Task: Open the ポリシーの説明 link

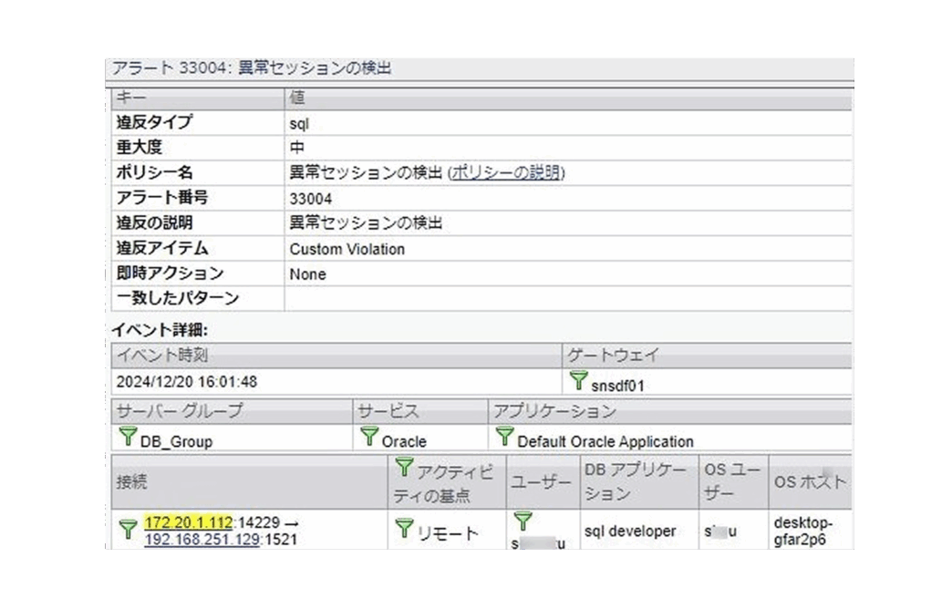Action: (506, 172)
